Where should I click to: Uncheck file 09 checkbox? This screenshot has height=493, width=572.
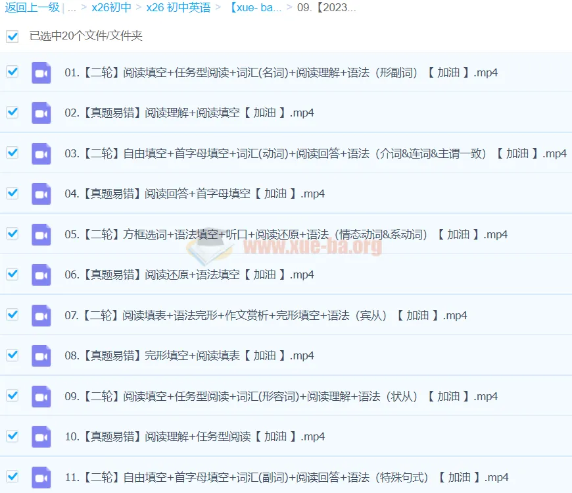12,395
